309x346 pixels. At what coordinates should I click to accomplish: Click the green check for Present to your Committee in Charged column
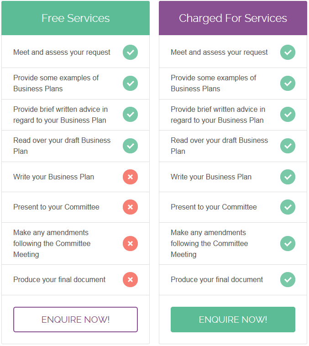[x=288, y=207]
